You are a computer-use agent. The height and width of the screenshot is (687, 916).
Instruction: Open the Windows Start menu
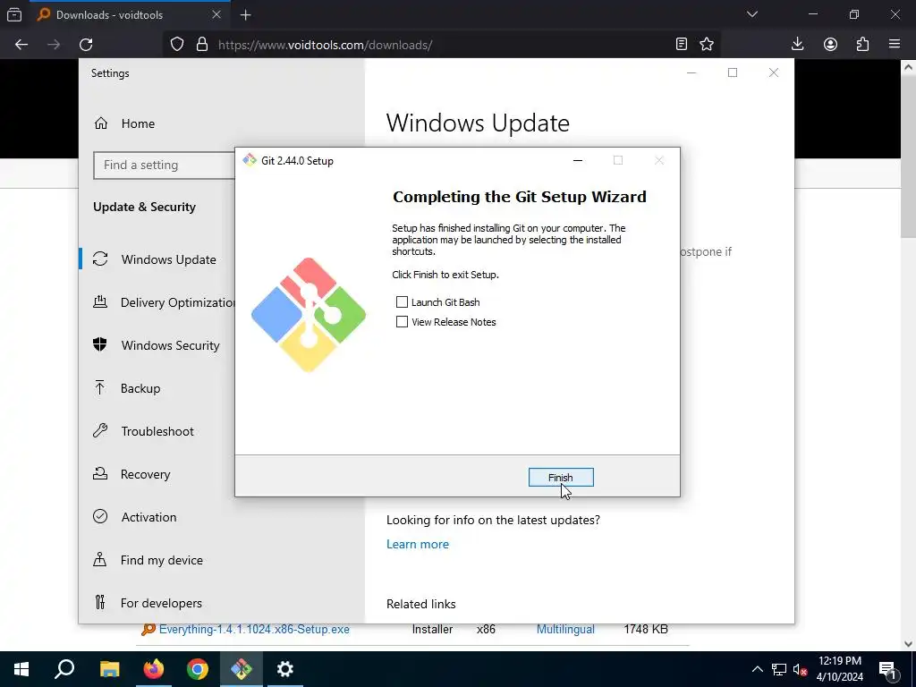pos(21,669)
